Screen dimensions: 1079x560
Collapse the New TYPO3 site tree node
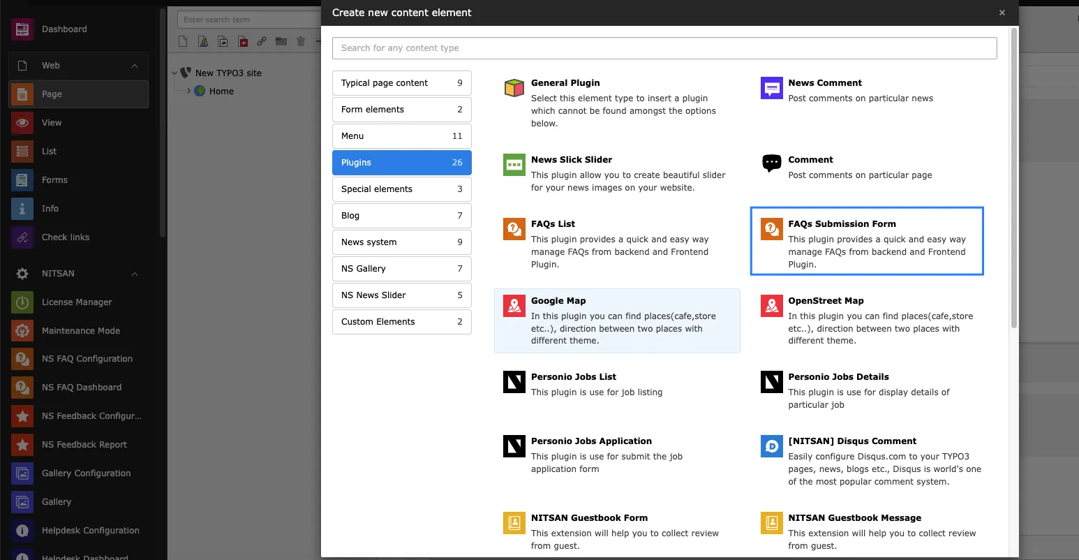(x=174, y=73)
